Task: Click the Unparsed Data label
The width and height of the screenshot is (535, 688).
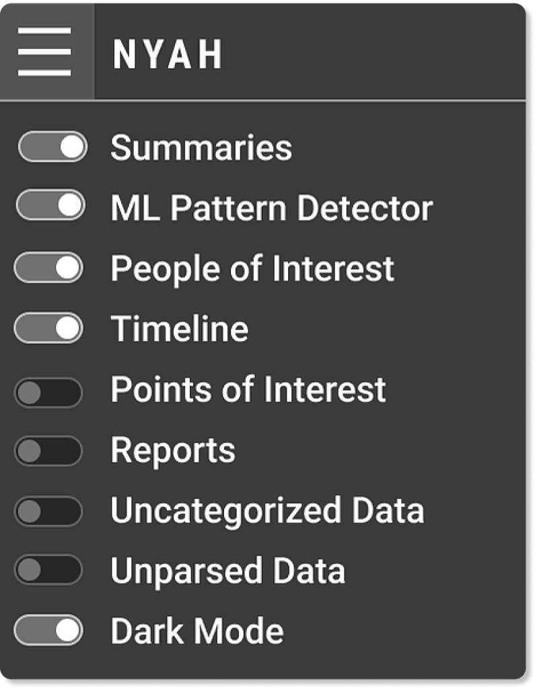Action: (x=227, y=571)
